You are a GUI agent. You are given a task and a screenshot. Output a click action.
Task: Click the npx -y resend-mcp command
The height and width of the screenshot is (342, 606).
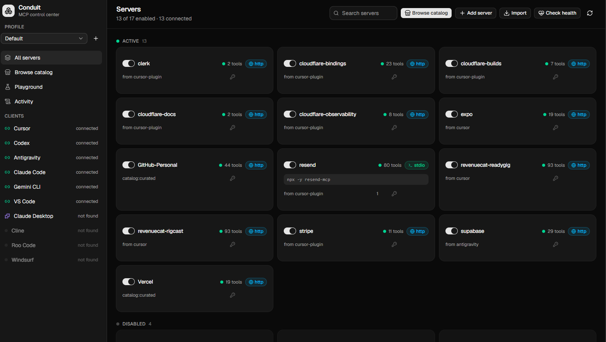(356, 179)
